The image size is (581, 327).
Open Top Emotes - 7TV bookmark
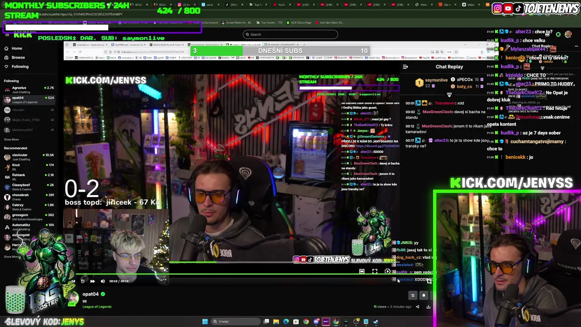pyautogui.click(x=269, y=23)
